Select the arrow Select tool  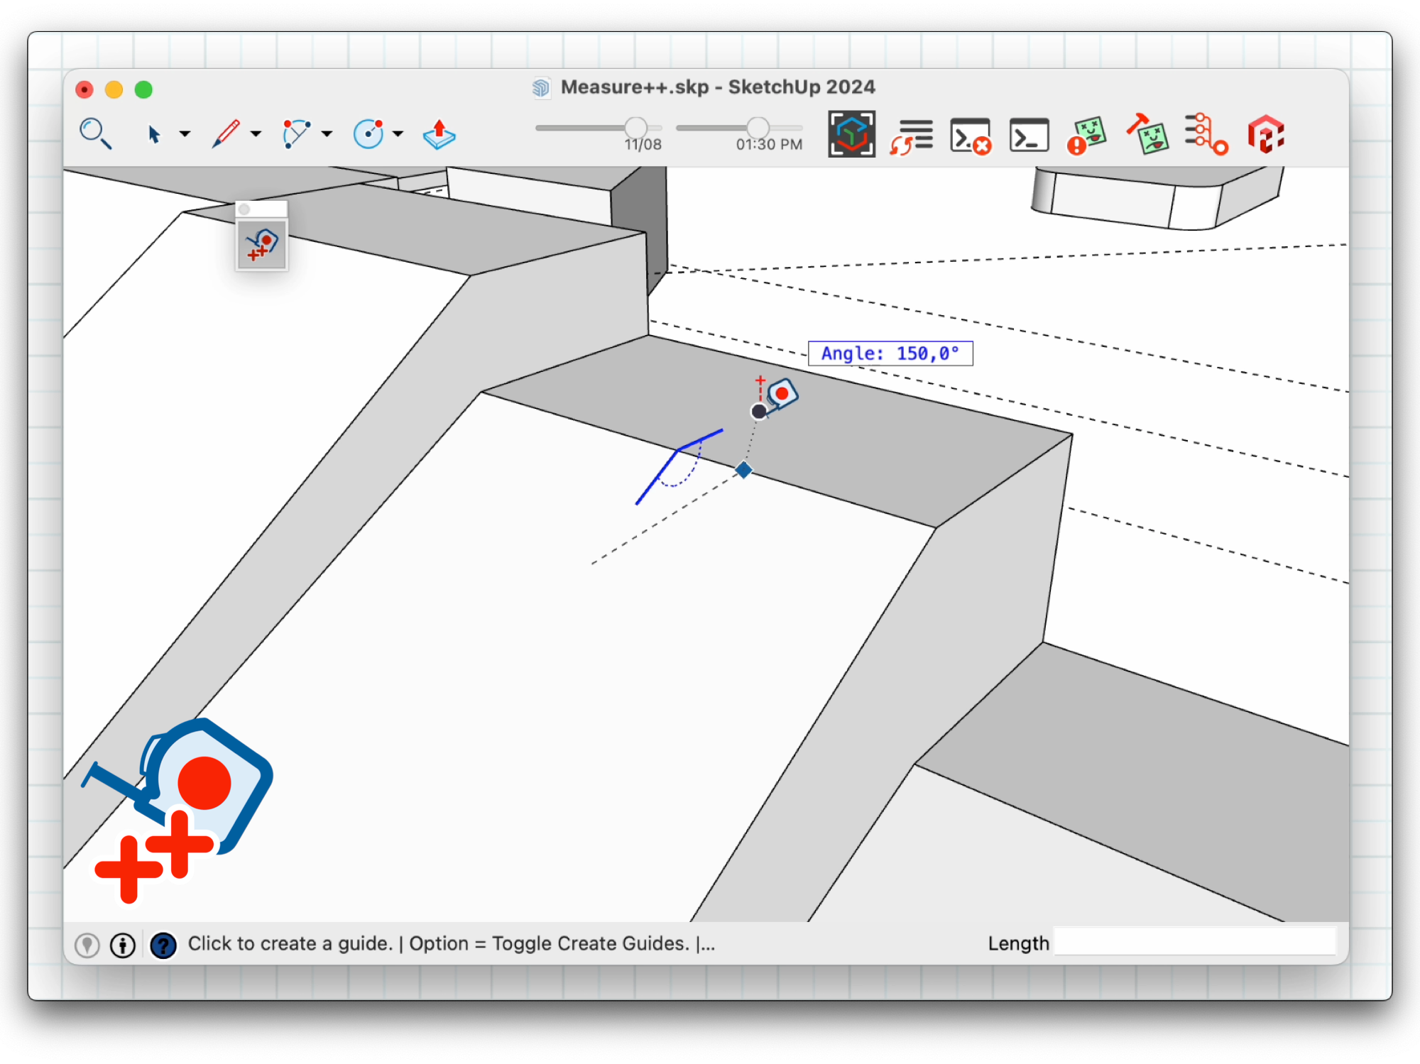tap(153, 133)
